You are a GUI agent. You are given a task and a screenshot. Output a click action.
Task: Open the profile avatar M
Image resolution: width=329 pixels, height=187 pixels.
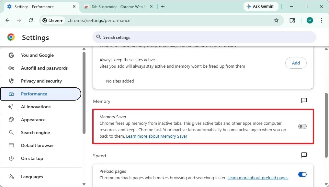point(310,20)
